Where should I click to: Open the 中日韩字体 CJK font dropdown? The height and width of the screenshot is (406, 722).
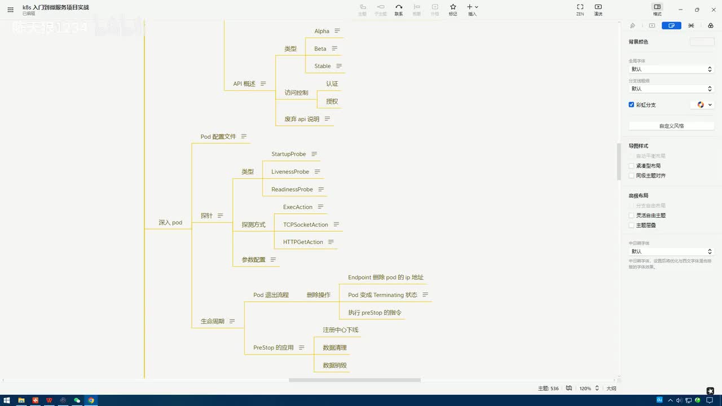[671, 251]
